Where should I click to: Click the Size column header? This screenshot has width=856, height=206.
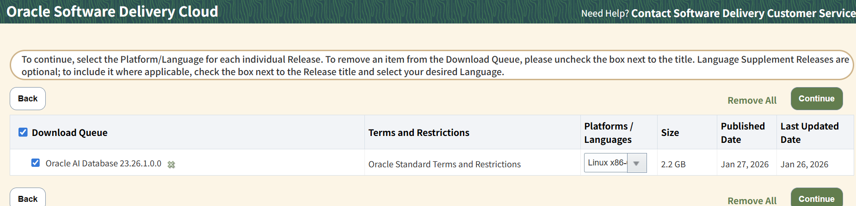pyautogui.click(x=670, y=133)
